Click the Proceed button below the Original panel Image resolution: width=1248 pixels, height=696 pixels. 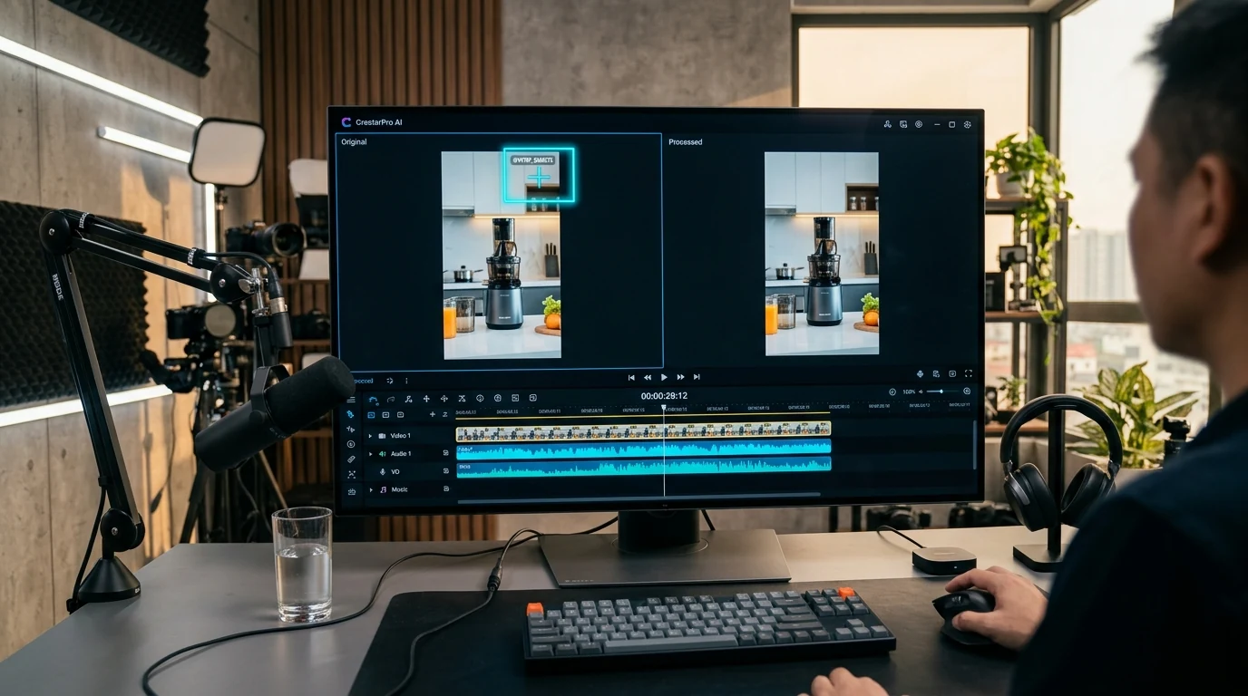[363, 381]
